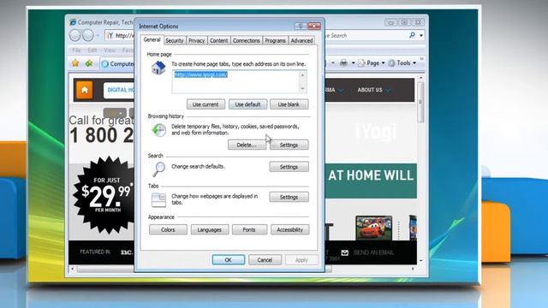This screenshot has height=308, width=548.
Task: Click the envelope icon on webpage footer
Action: [344, 252]
